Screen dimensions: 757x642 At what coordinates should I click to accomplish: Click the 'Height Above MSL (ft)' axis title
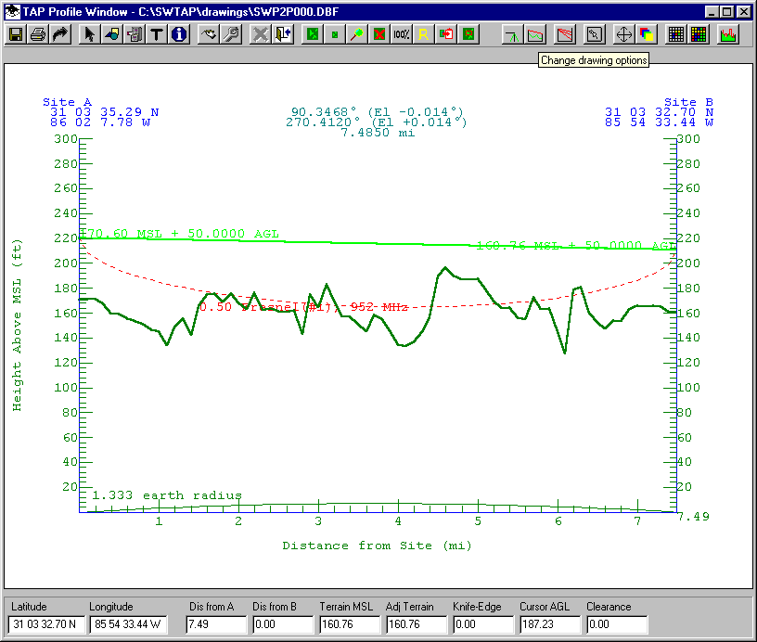pos(17,326)
